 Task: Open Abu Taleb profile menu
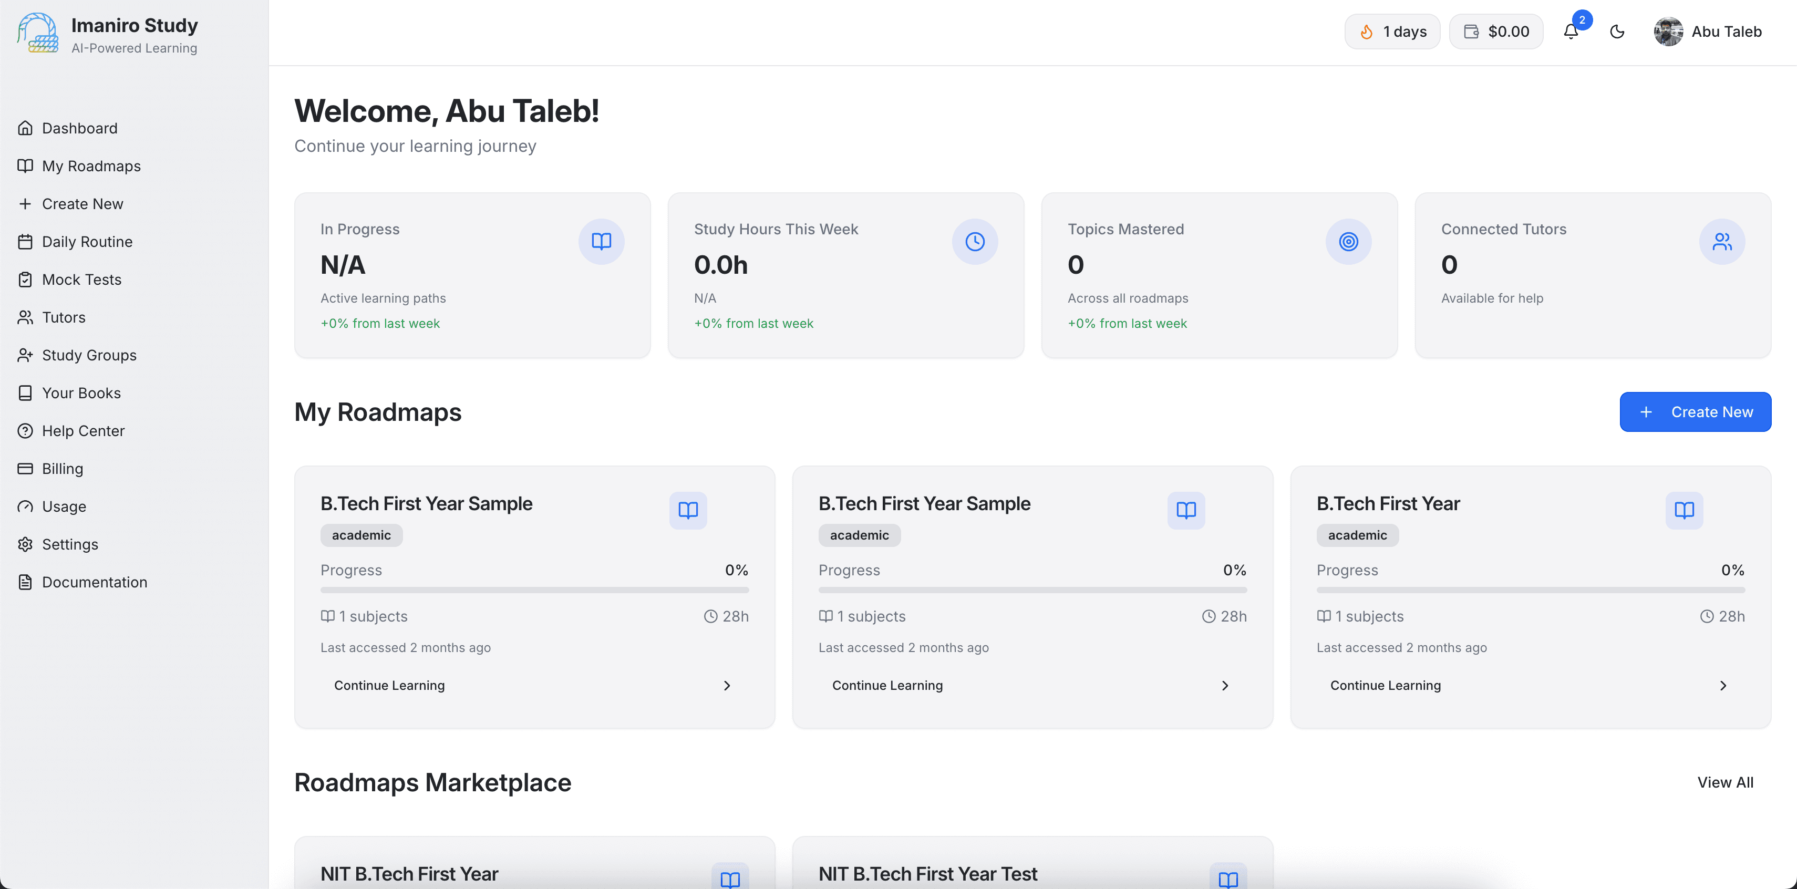1708,32
